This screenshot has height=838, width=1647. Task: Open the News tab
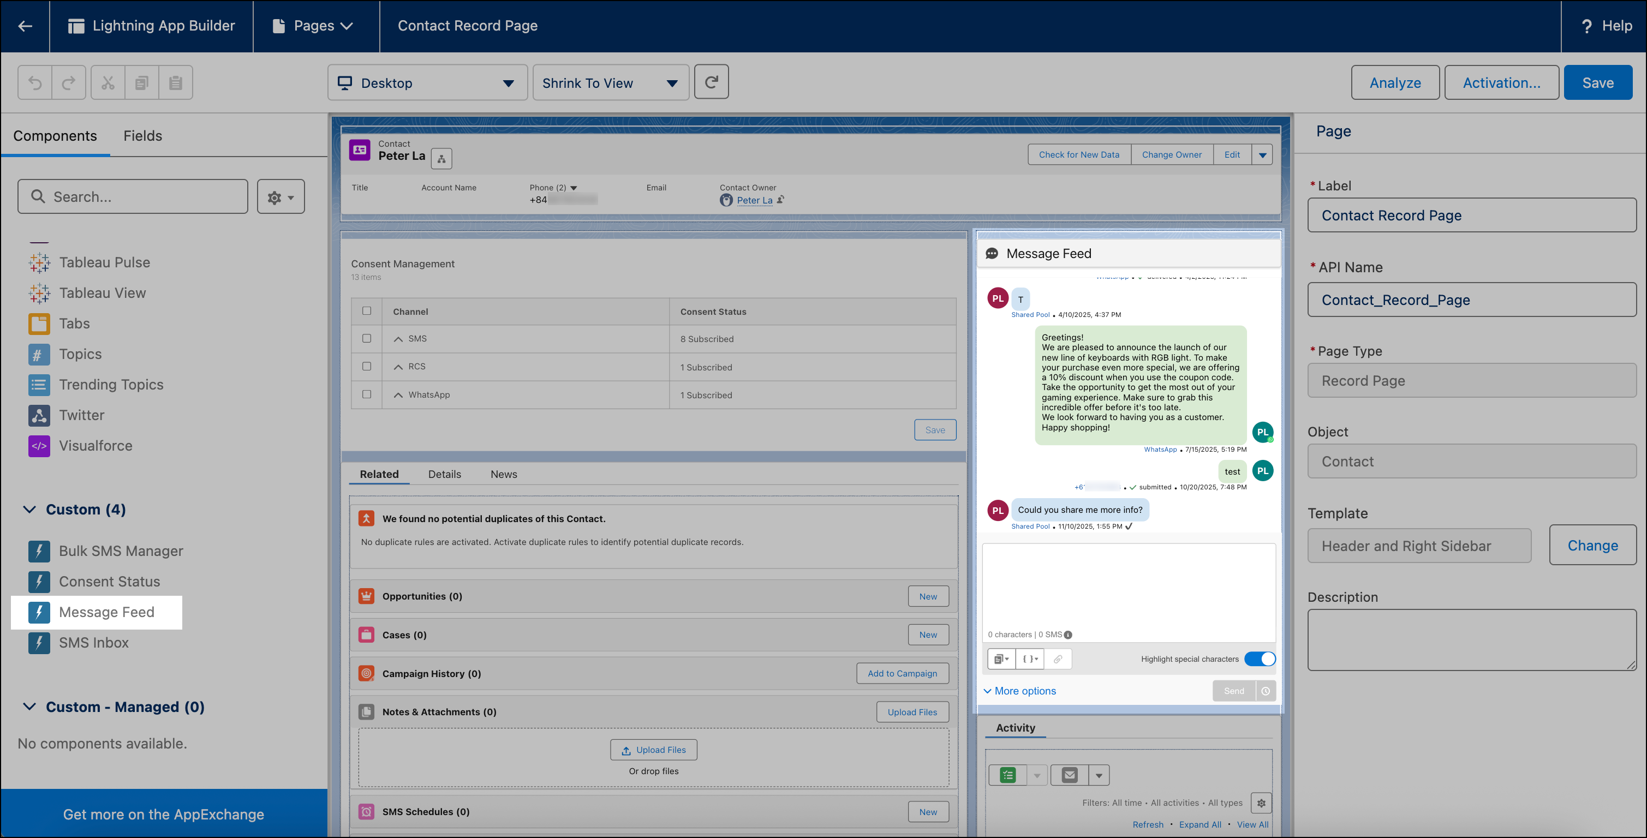[504, 474]
